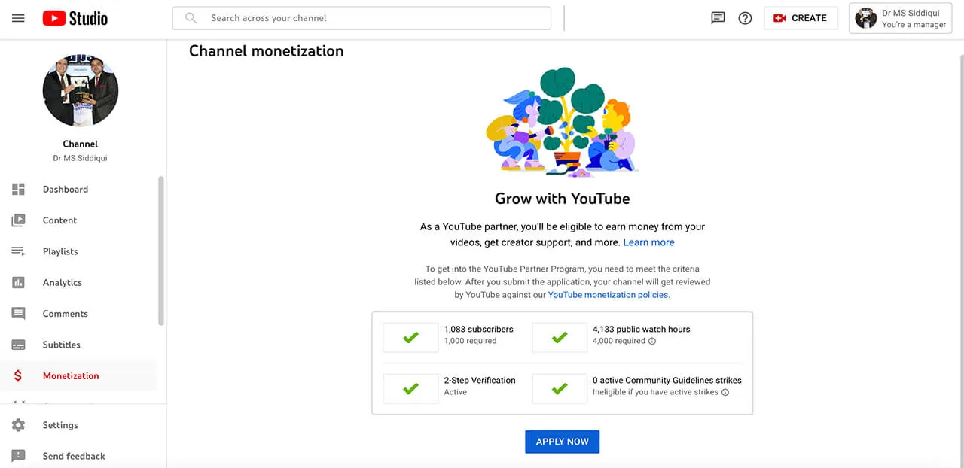Click the Community Guidelines strikes green checkmark
Viewport: 964px width, 468px height.
click(x=560, y=389)
